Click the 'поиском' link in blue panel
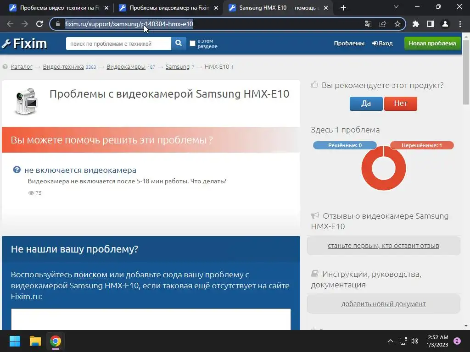470x352 pixels. pyautogui.click(x=90, y=275)
